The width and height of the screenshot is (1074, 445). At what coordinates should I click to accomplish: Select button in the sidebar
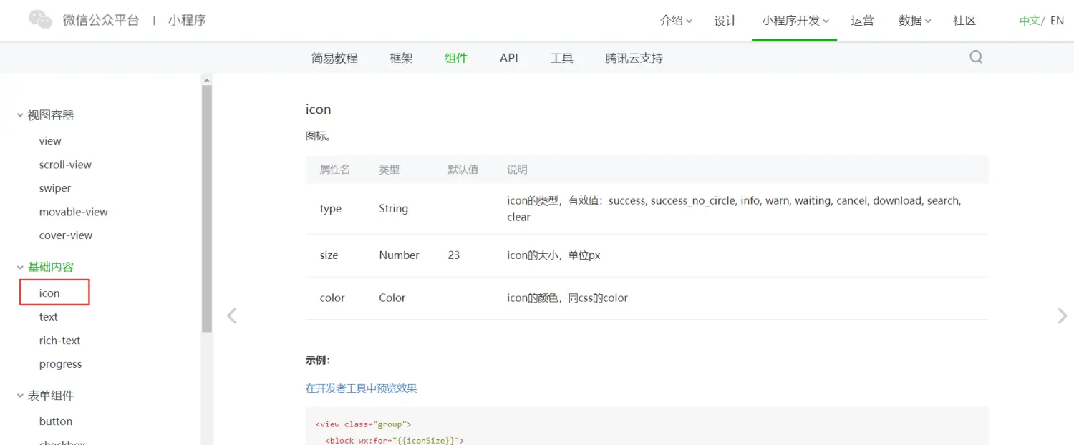click(x=56, y=421)
